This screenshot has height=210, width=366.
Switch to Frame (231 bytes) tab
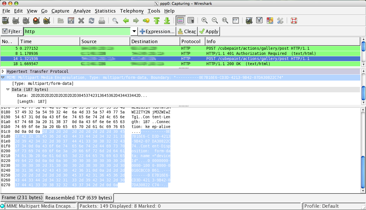click(x=22, y=197)
